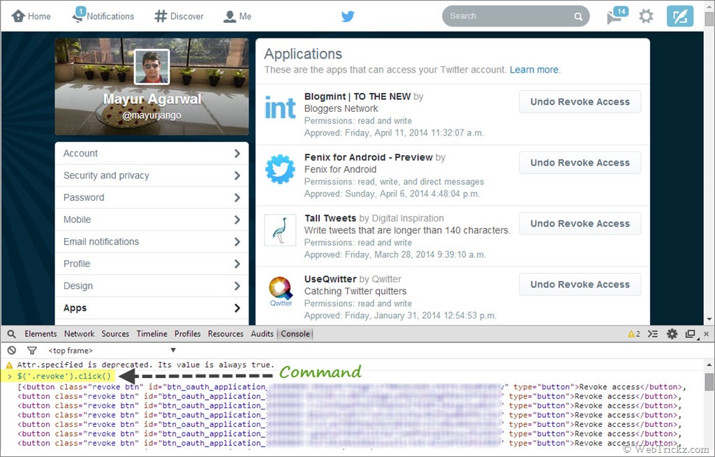Viewport: 715px width, 457px height.
Task: Open Security and privacy settings
Action: click(x=152, y=175)
